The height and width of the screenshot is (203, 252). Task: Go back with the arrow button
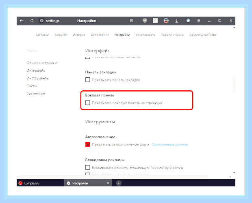pos(22,21)
